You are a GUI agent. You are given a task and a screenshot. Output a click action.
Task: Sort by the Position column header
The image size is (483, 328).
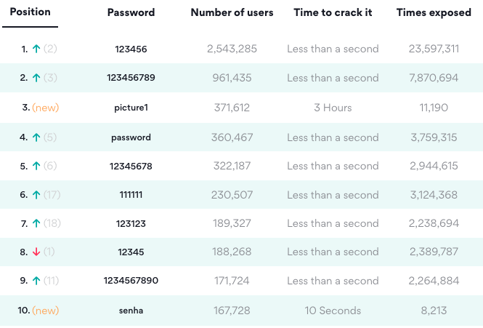(x=31, y=12)
